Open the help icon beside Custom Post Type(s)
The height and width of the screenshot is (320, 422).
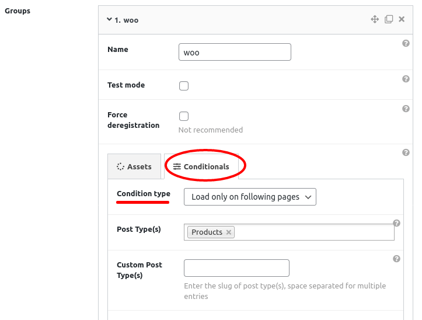(x=396, y=259)
